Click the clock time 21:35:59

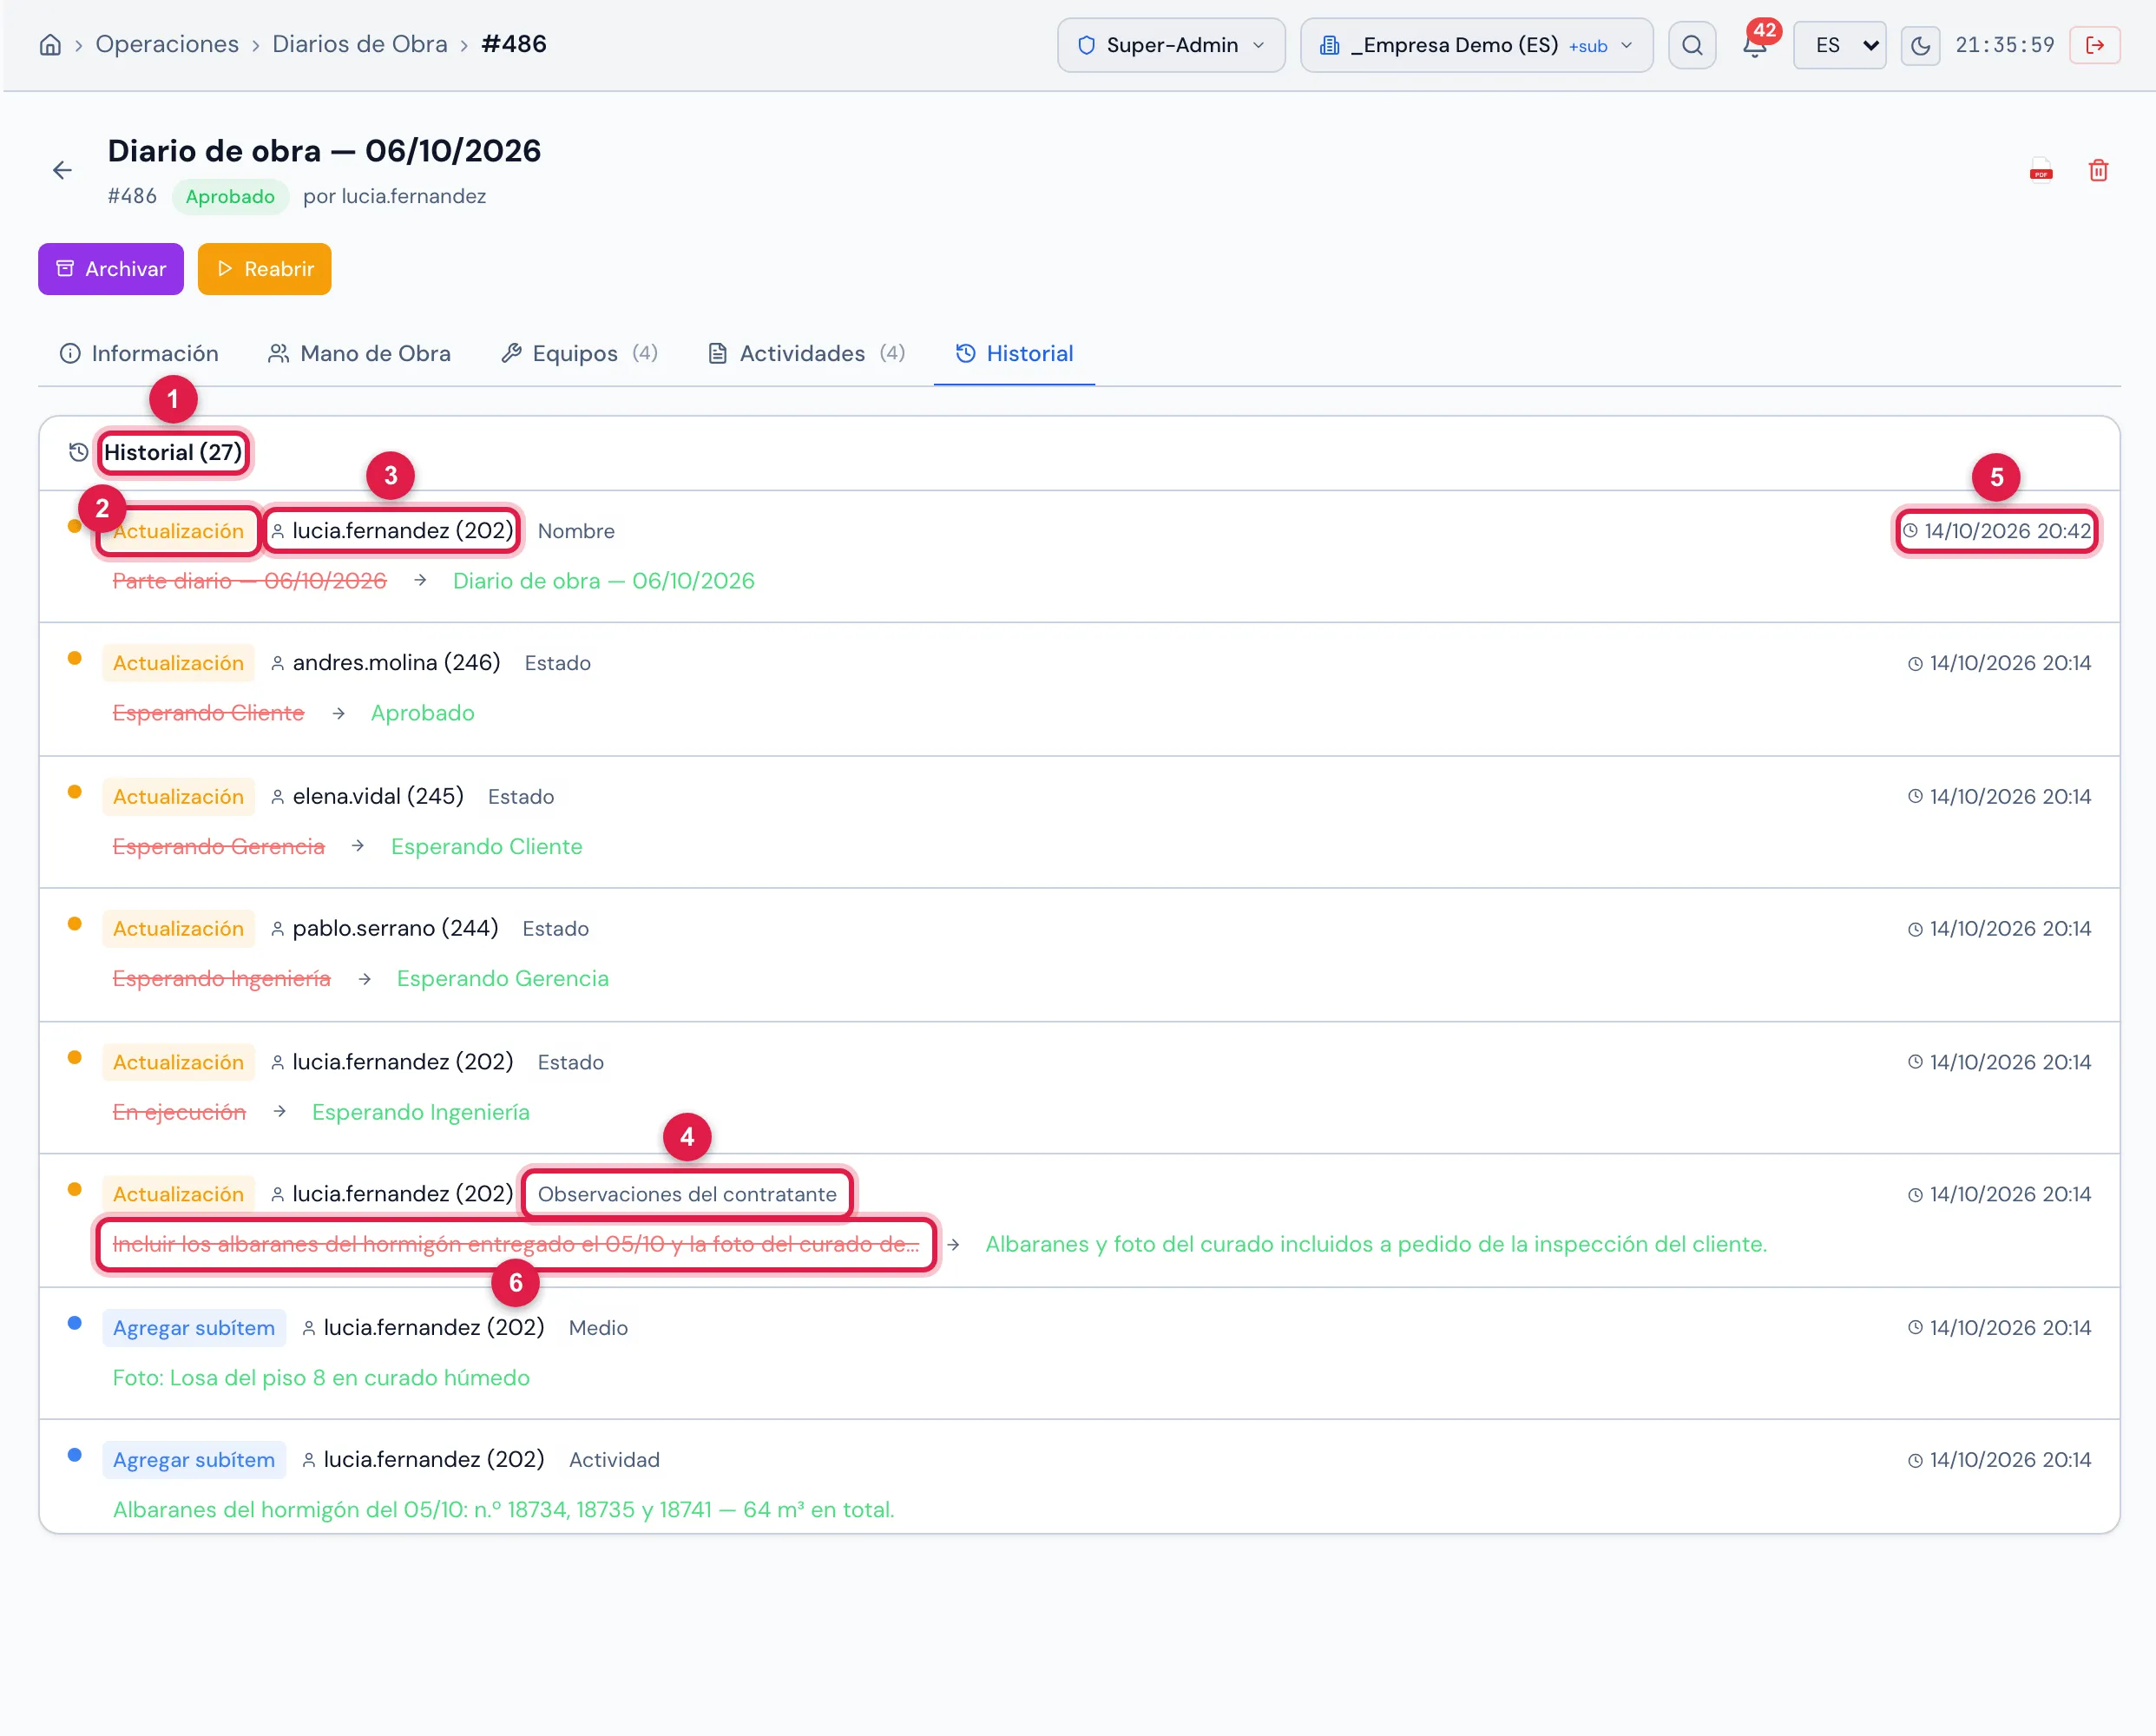2005,45
